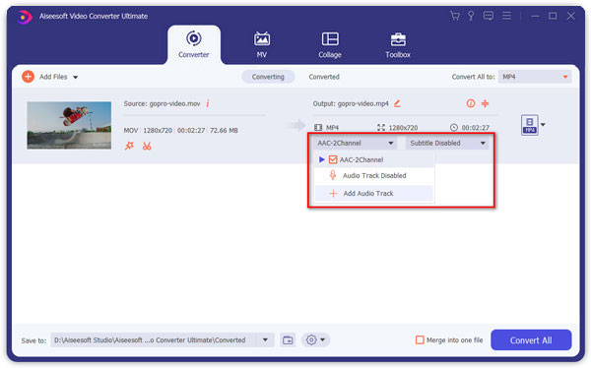Open the Toolbox tab
The image size is (591, 368).
[398, 44]
